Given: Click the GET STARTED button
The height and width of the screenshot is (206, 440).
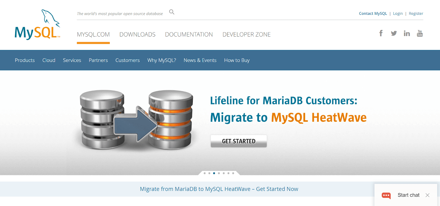Looking at the screenshot, I should 239,141.
